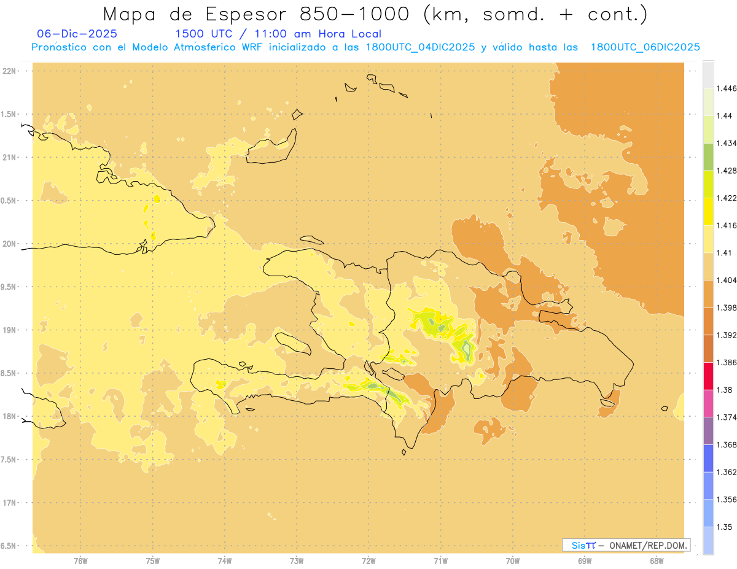Click the colorbar value '1.446'

point(727,88)
